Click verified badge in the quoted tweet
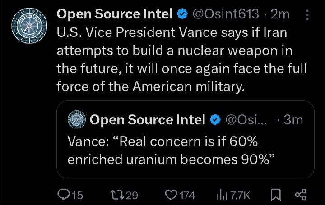Image resolution: width=325 pixels, height=205 pixels. (215, 120)
